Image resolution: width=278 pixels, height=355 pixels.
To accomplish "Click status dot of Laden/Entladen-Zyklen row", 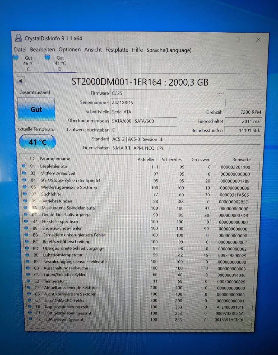I will [28, 274].
